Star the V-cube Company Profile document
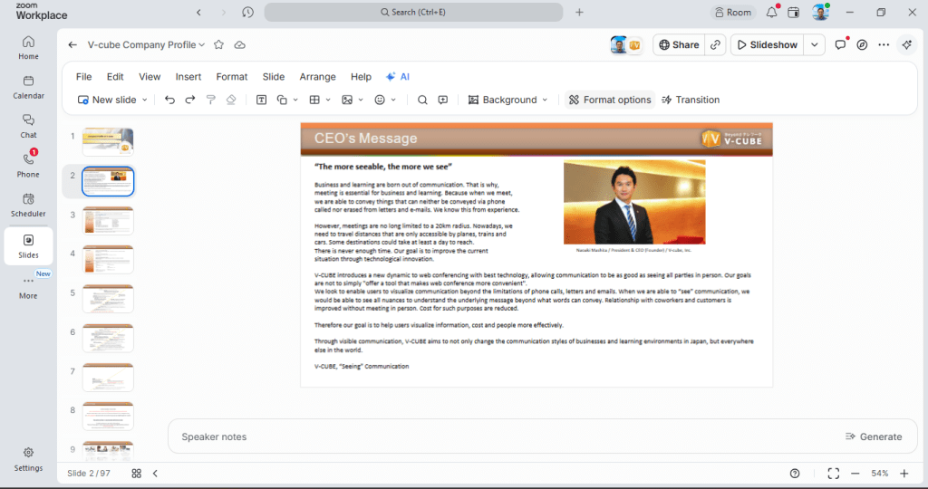Viewport: 928px width, 489px height. coord(218,45)
